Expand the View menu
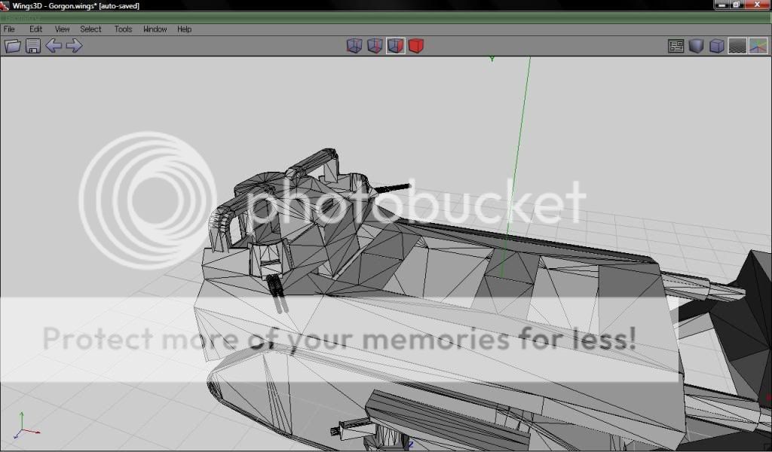 click(x=62, y=29)
